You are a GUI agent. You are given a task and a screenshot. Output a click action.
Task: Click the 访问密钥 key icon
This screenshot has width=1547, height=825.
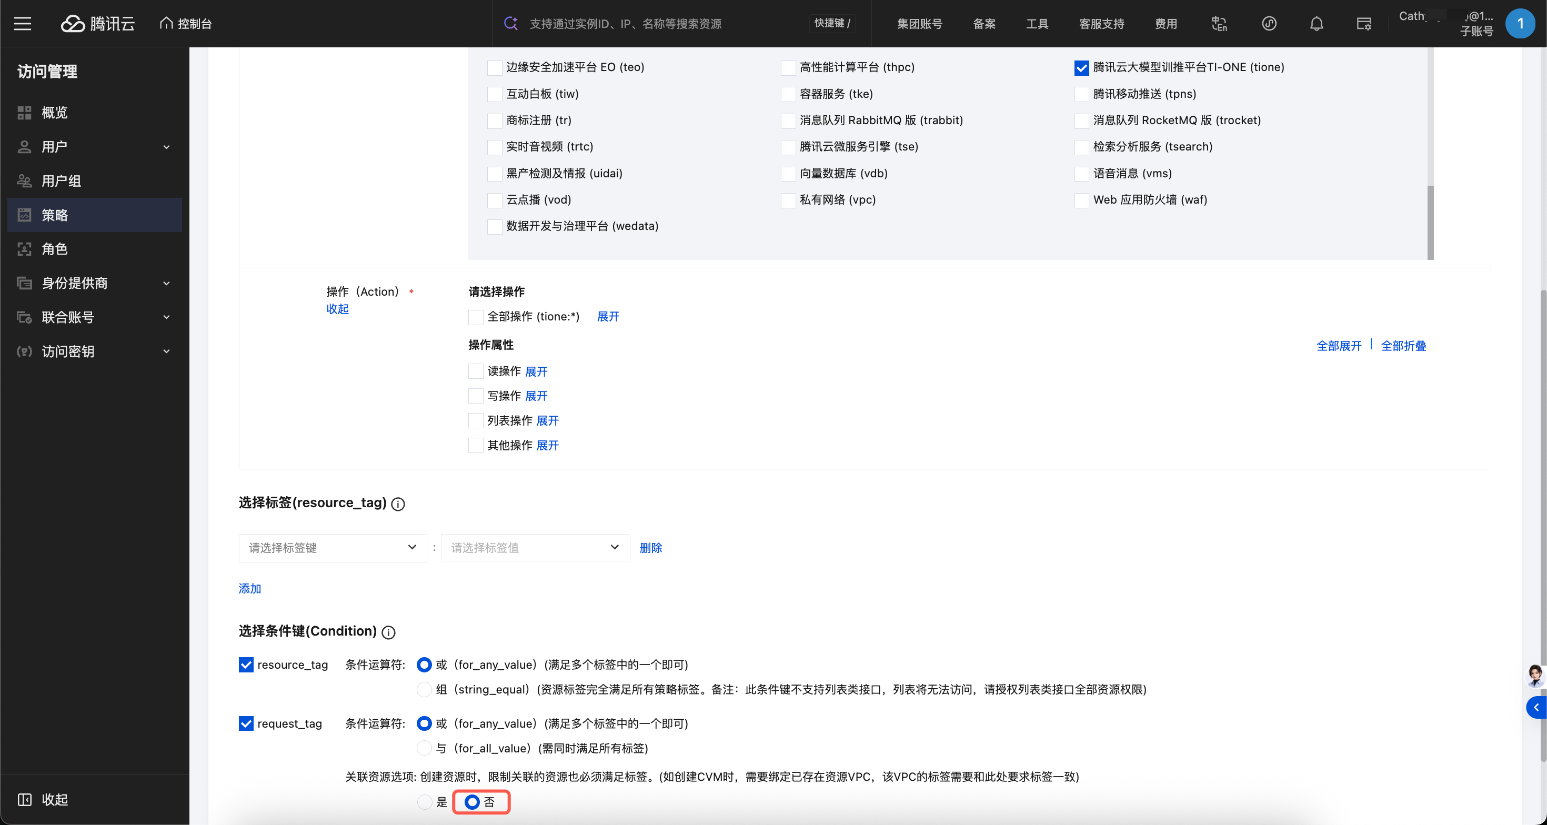pos(25,351)
